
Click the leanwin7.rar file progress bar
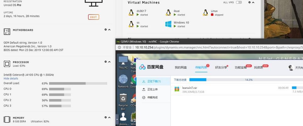click(x=297, y=88)
